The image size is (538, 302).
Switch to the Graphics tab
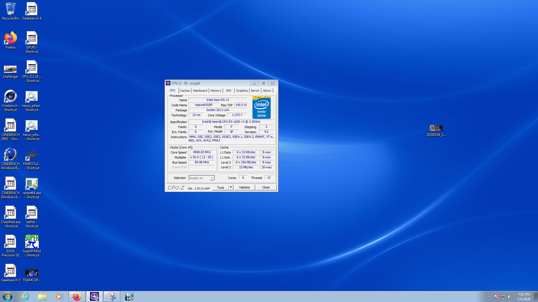[242, 91]
